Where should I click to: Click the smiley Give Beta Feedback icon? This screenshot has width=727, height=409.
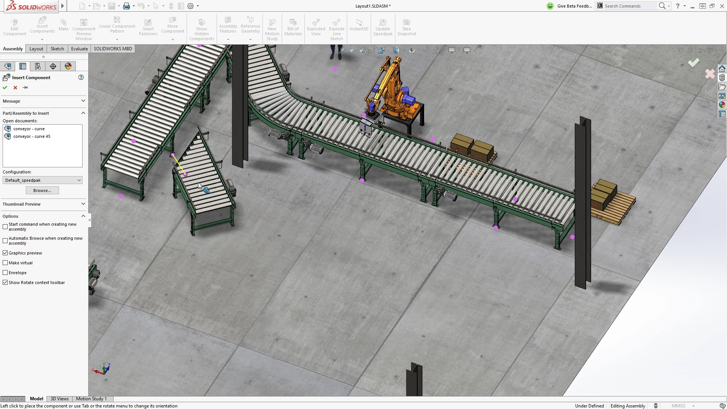(x=550, y=6)
